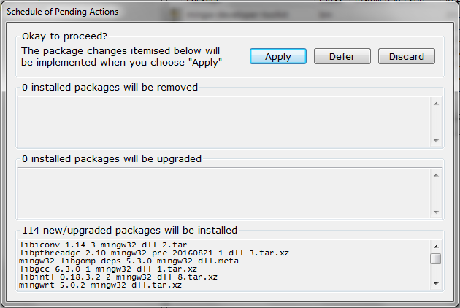Click the Apply button
Viewport: 460px width, 308px height.
point(277,56)
